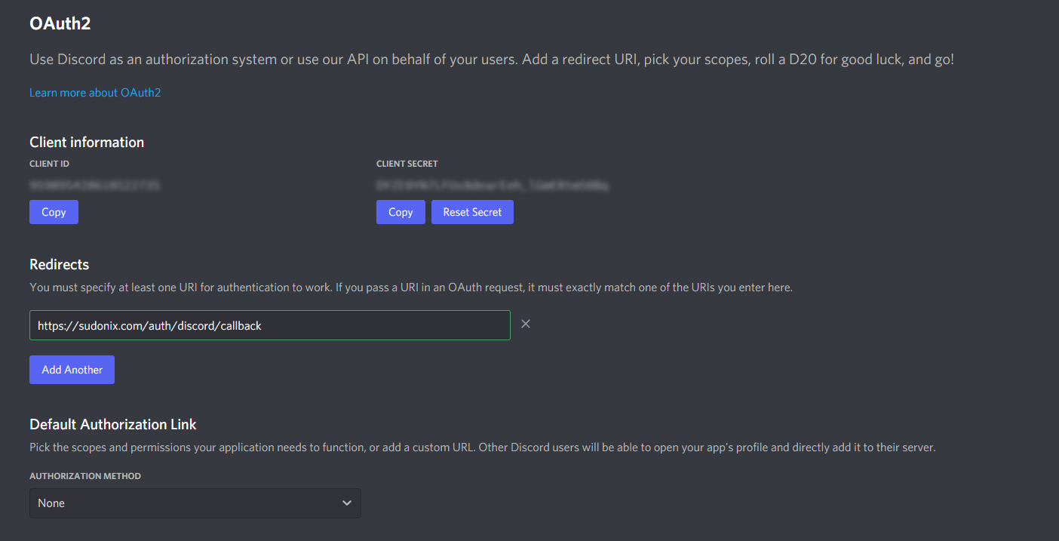Click the blurred Client Secret value

493,185
